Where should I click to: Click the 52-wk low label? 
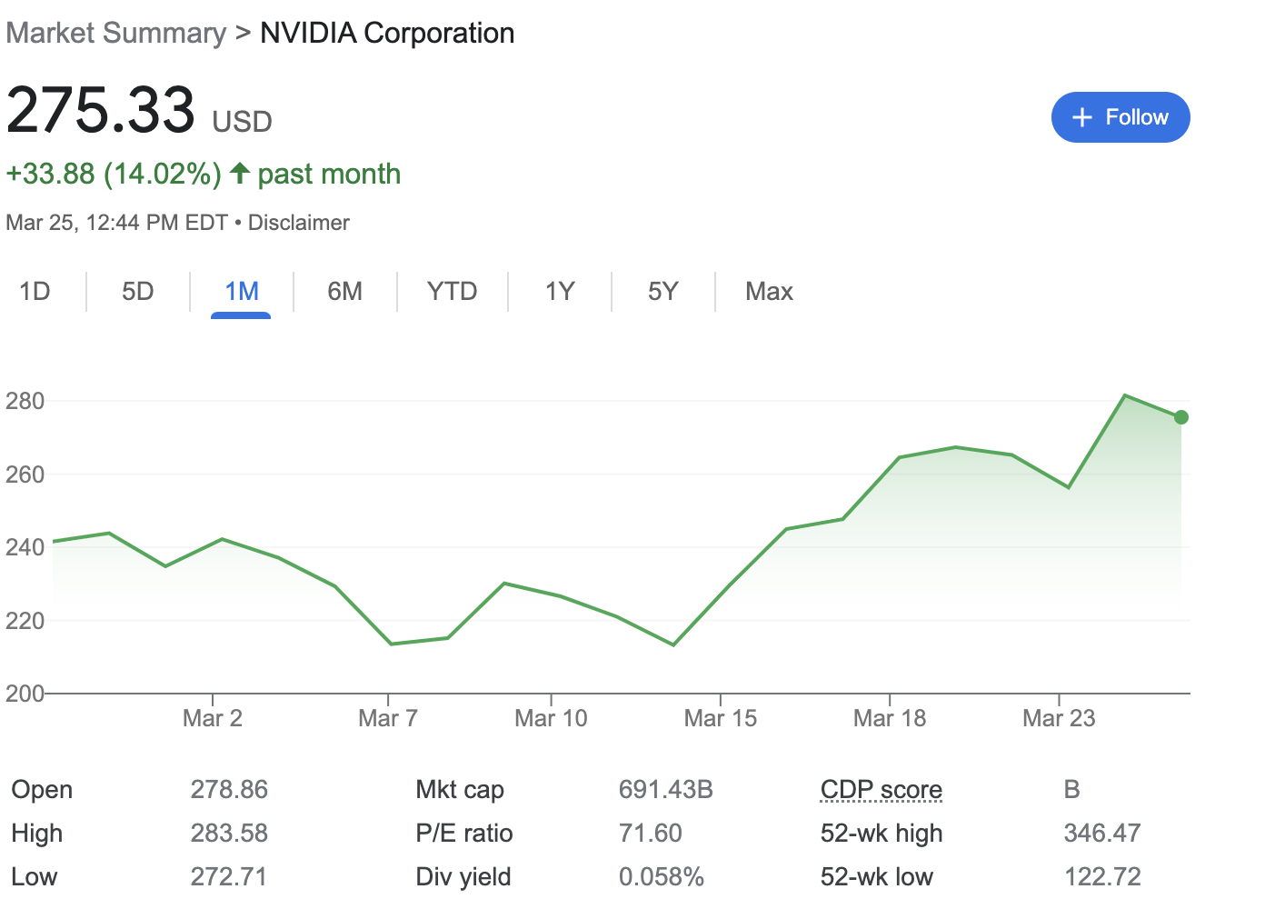point(877,876)
